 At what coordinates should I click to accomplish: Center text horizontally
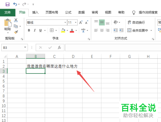click(102, 30)
